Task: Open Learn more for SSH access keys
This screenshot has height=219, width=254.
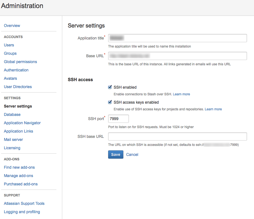Action: (213, 109)
